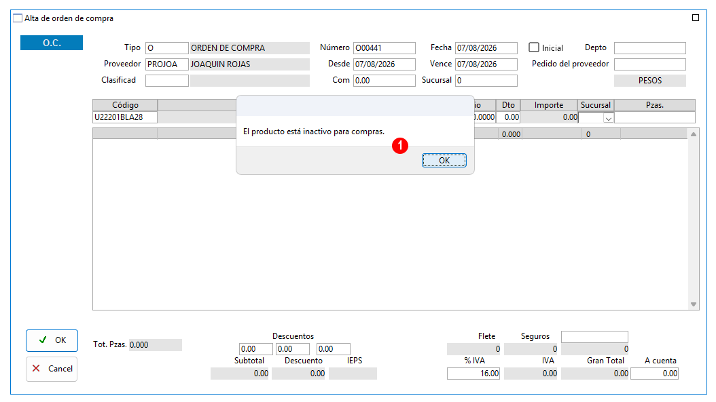
Task: Click the Código column header
Action: (125, 105)
